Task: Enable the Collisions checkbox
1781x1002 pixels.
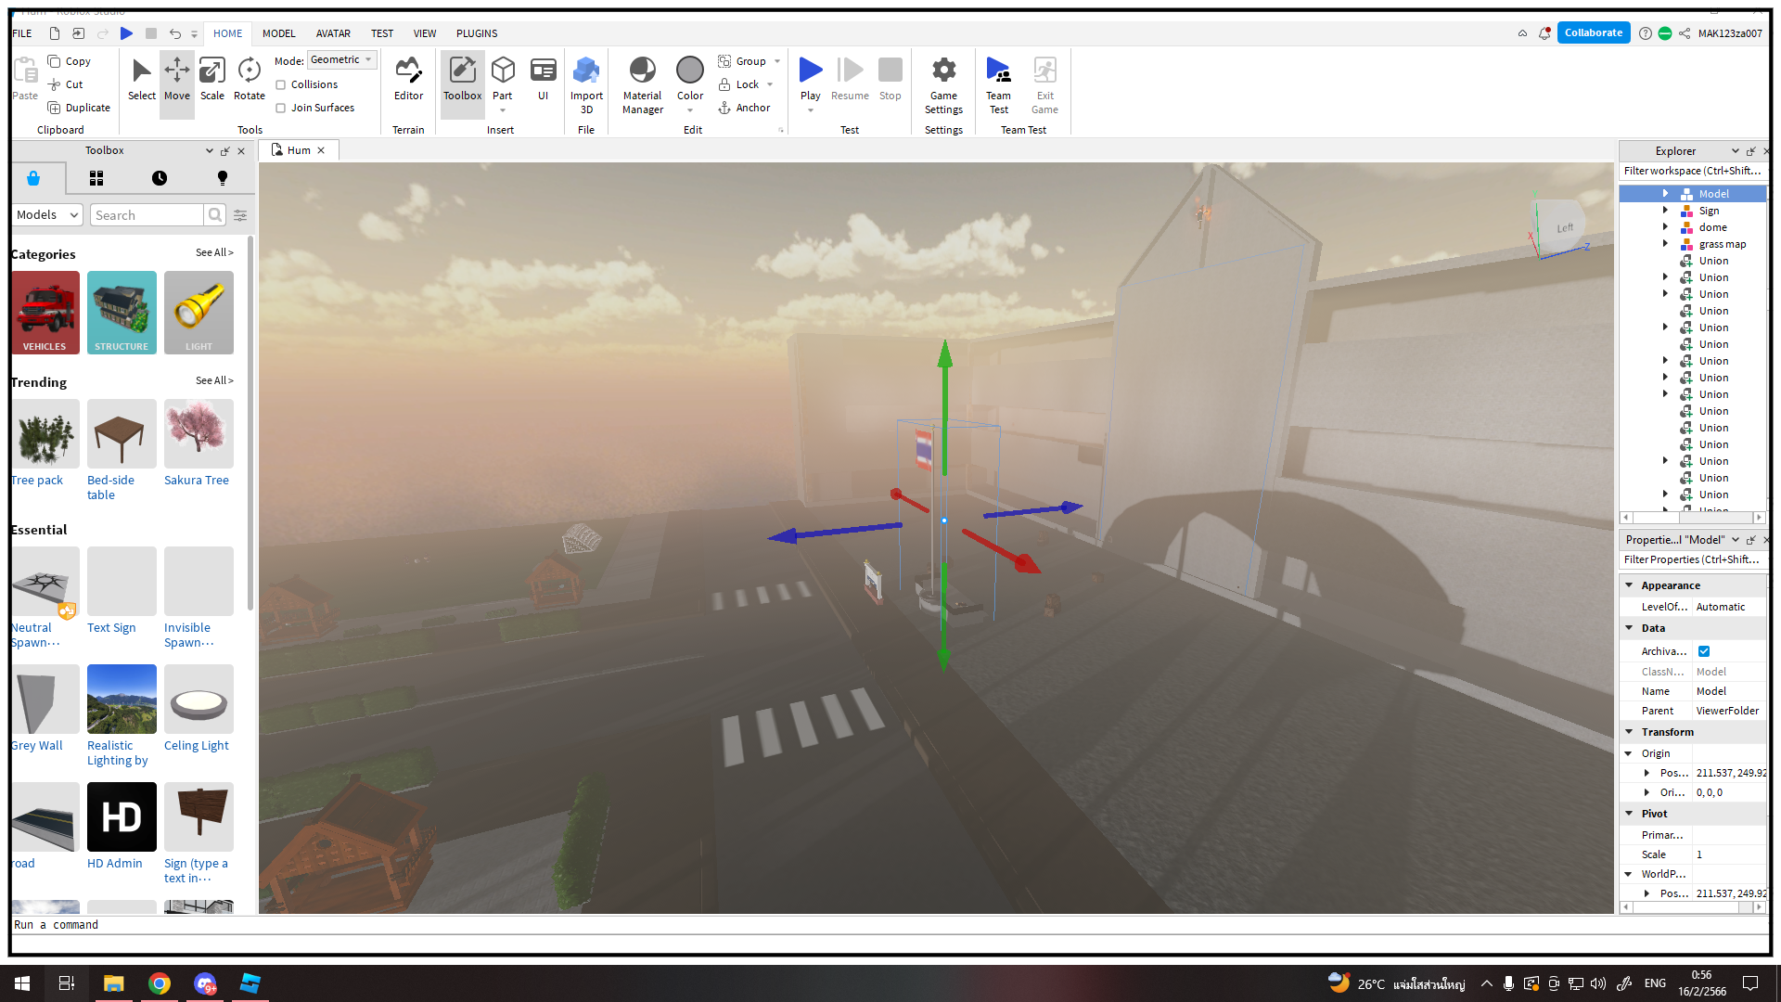Action: (x=280, y=84)
